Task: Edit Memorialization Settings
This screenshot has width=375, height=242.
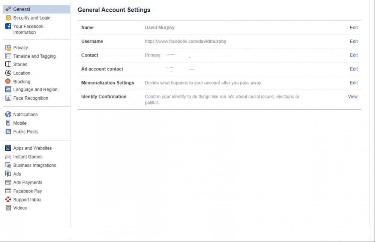Action: point(354,83)
